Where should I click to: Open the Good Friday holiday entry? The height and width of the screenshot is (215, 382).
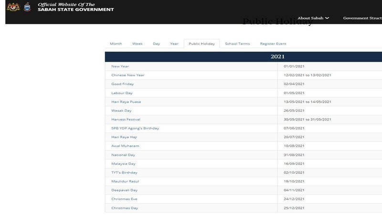point(122,84)
